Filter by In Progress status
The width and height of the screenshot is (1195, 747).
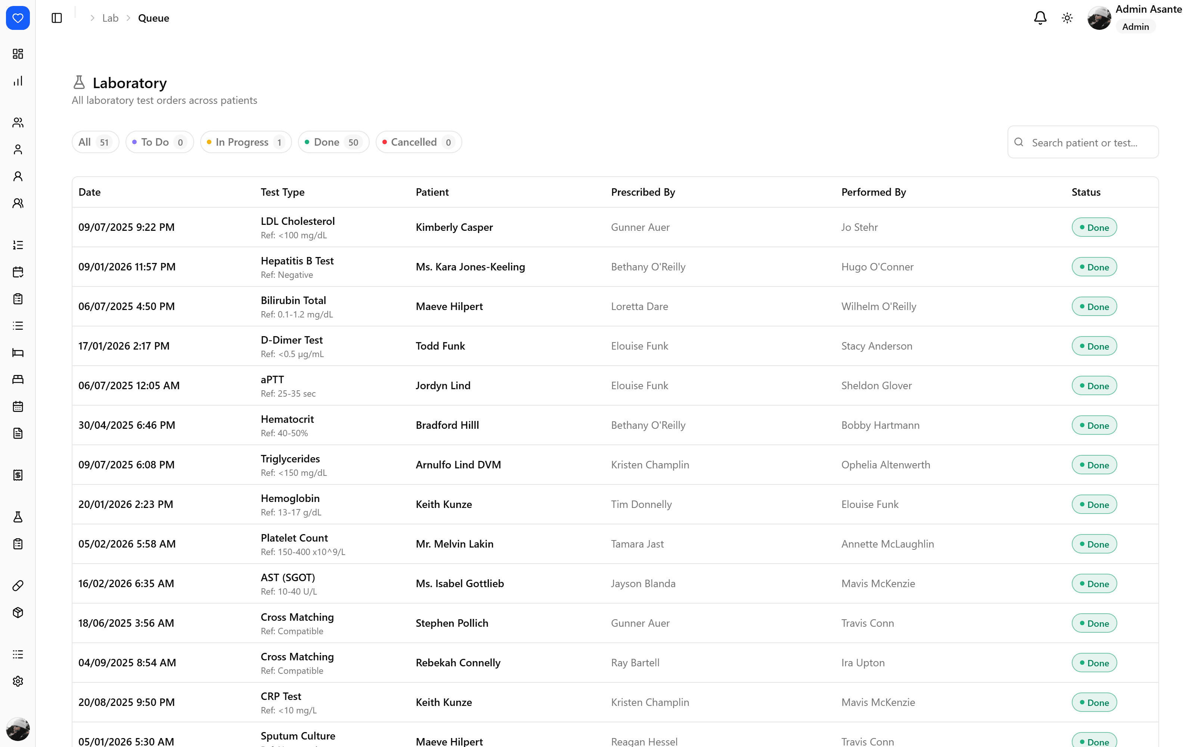coord(246,142)
